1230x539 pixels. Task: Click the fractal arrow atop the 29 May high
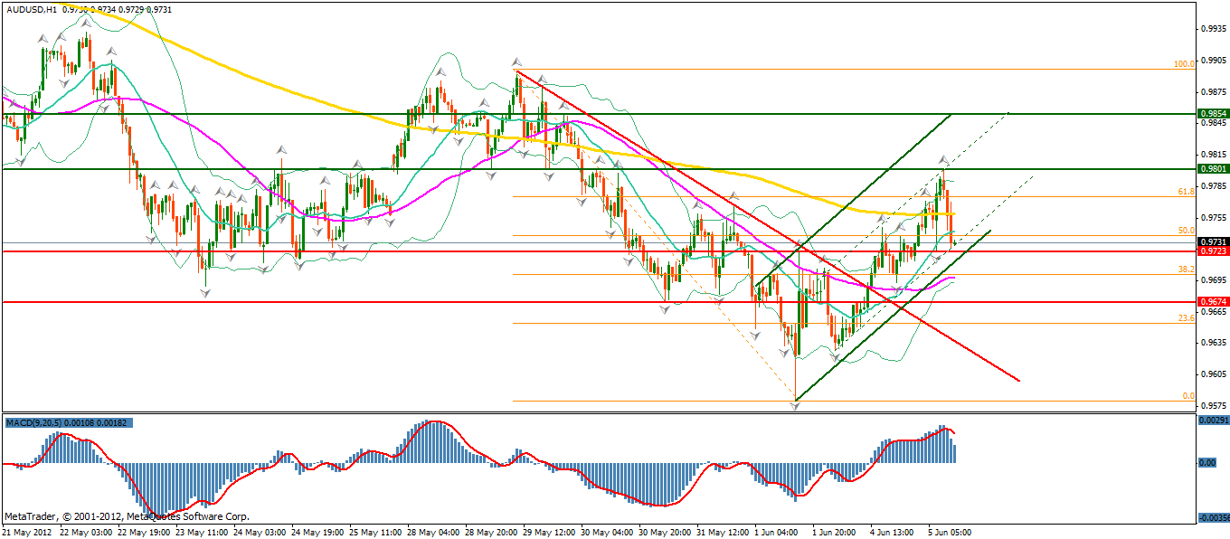pos(516,61)
